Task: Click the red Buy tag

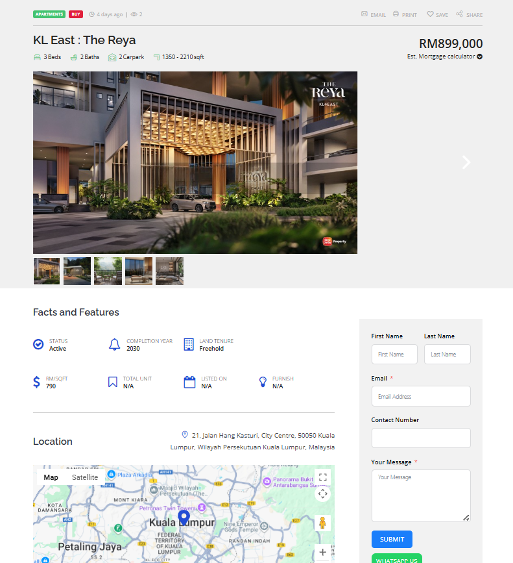Action: [76, 14]
